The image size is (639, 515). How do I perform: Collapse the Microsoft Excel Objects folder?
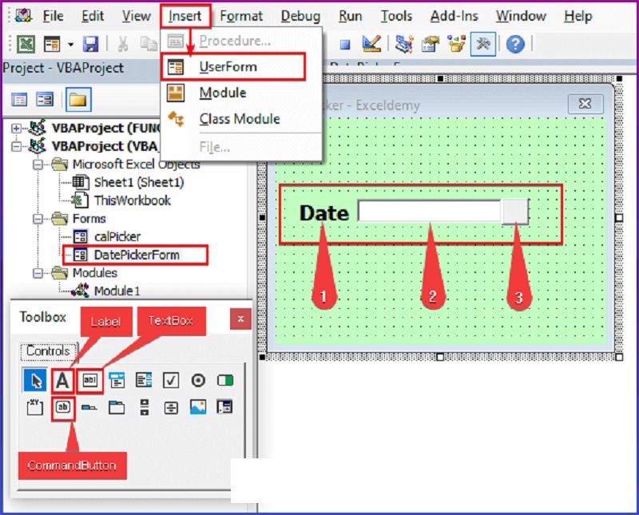click(x=38, y=165)
